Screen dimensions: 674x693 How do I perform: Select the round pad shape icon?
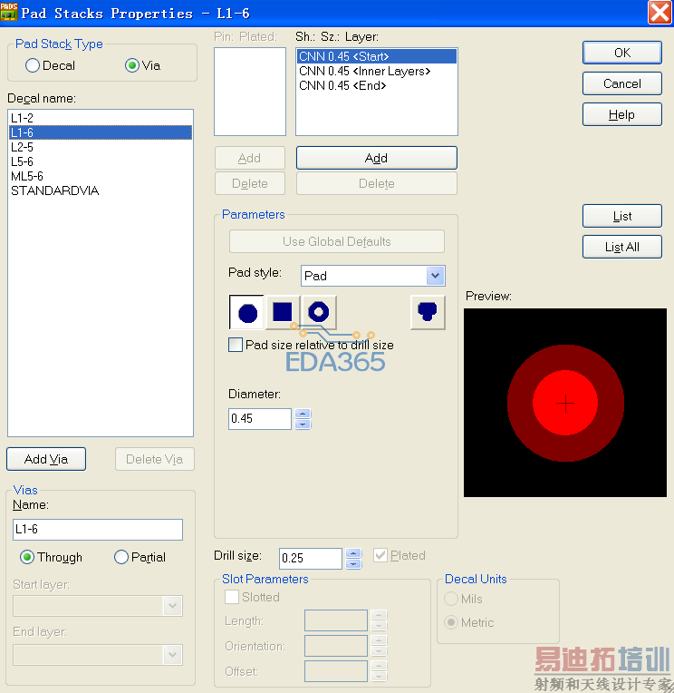(246, 312)
